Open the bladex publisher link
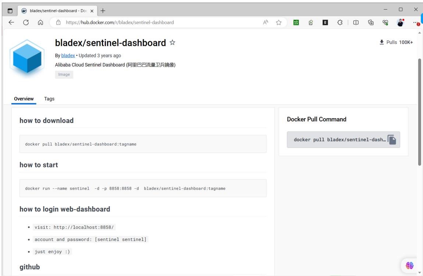This screenshot has width=423, height=276. (x=68, y=56)
